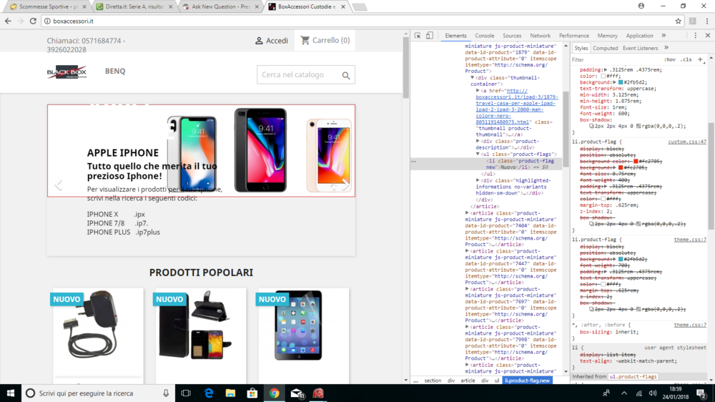Expand the article data-id-product 7404 node

[x=467, y=213]
